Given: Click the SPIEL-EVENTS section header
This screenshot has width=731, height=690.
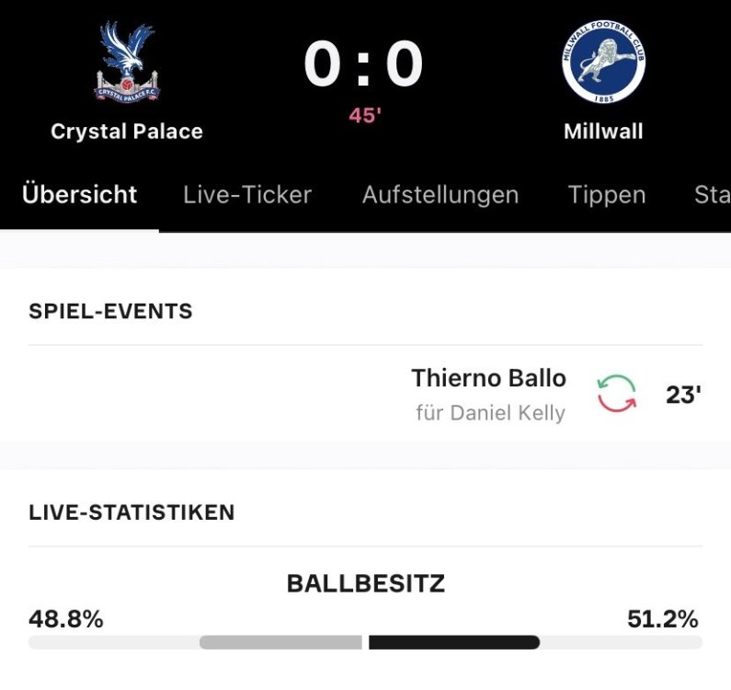Looking at the screenshot, I should point(111,311).
